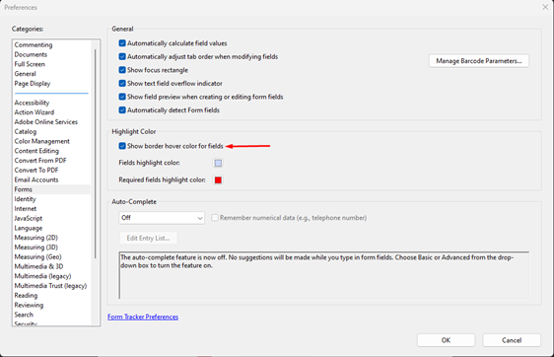Screen dimensions: 554x357
Task: Cancel the Preferences dialog
Action: 512,340
